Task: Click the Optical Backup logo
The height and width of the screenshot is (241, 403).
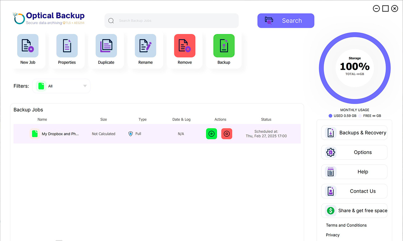Action: pos(49,18)
